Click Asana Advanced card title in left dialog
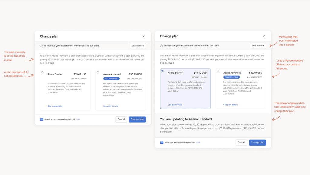The image size is (310, 175). point(112,74)
